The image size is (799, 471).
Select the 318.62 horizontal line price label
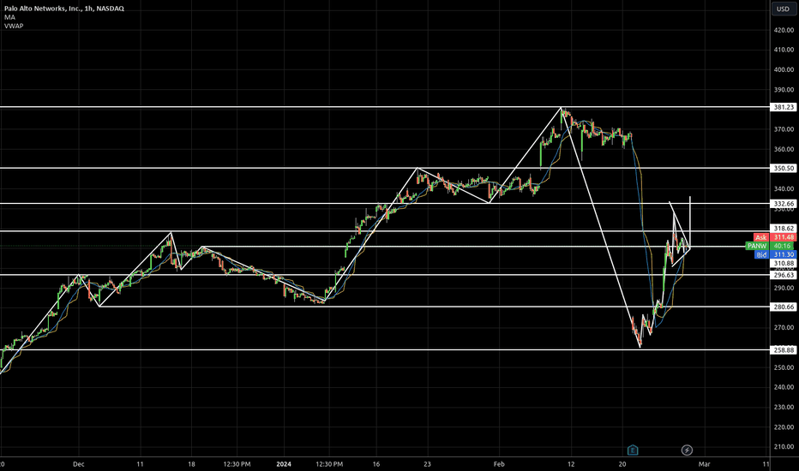click(x=784, y=229)
